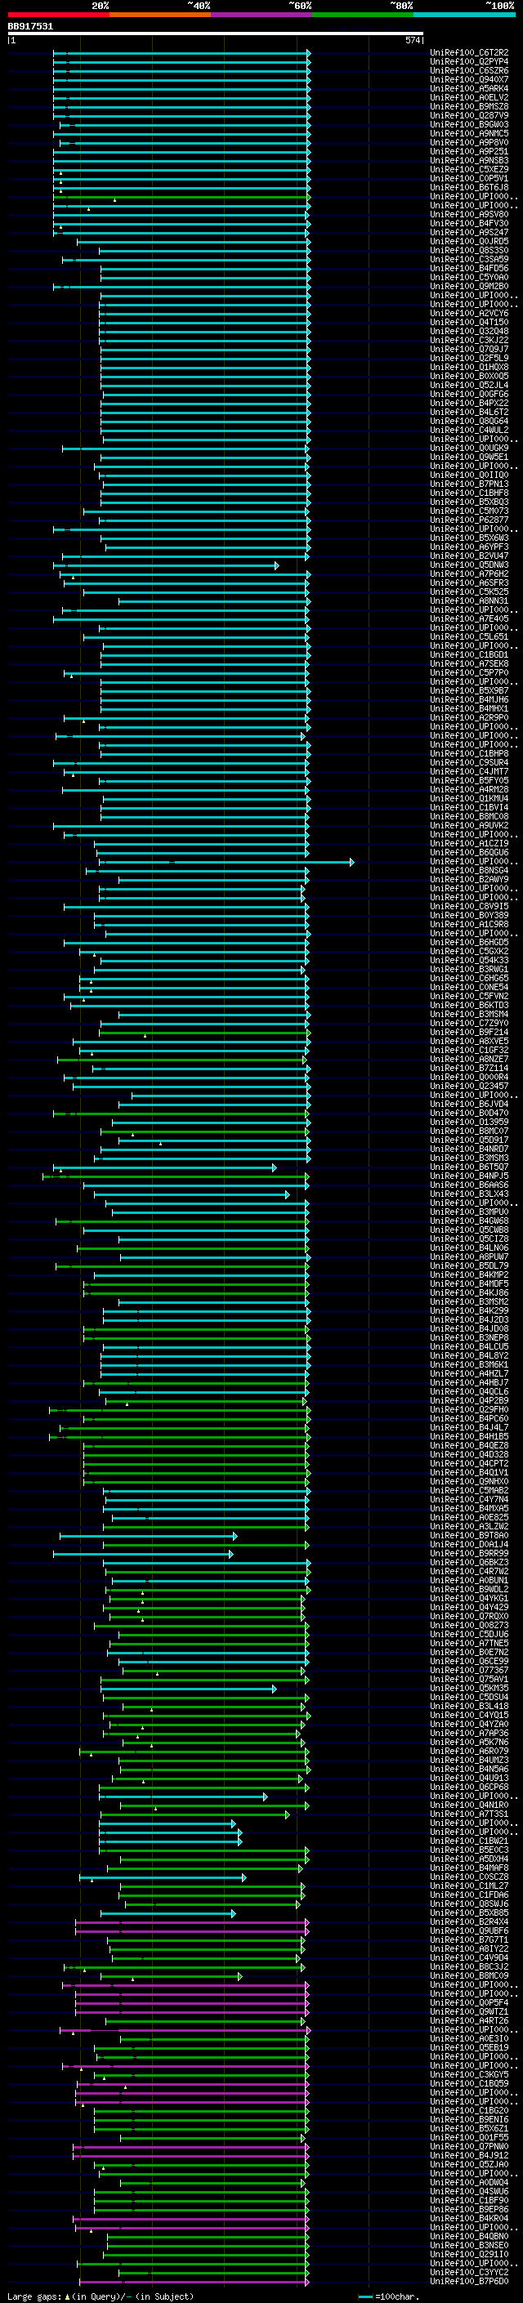
Task: Select the UniRef100_B3MSM3 label
Action: coord(469,1158)
